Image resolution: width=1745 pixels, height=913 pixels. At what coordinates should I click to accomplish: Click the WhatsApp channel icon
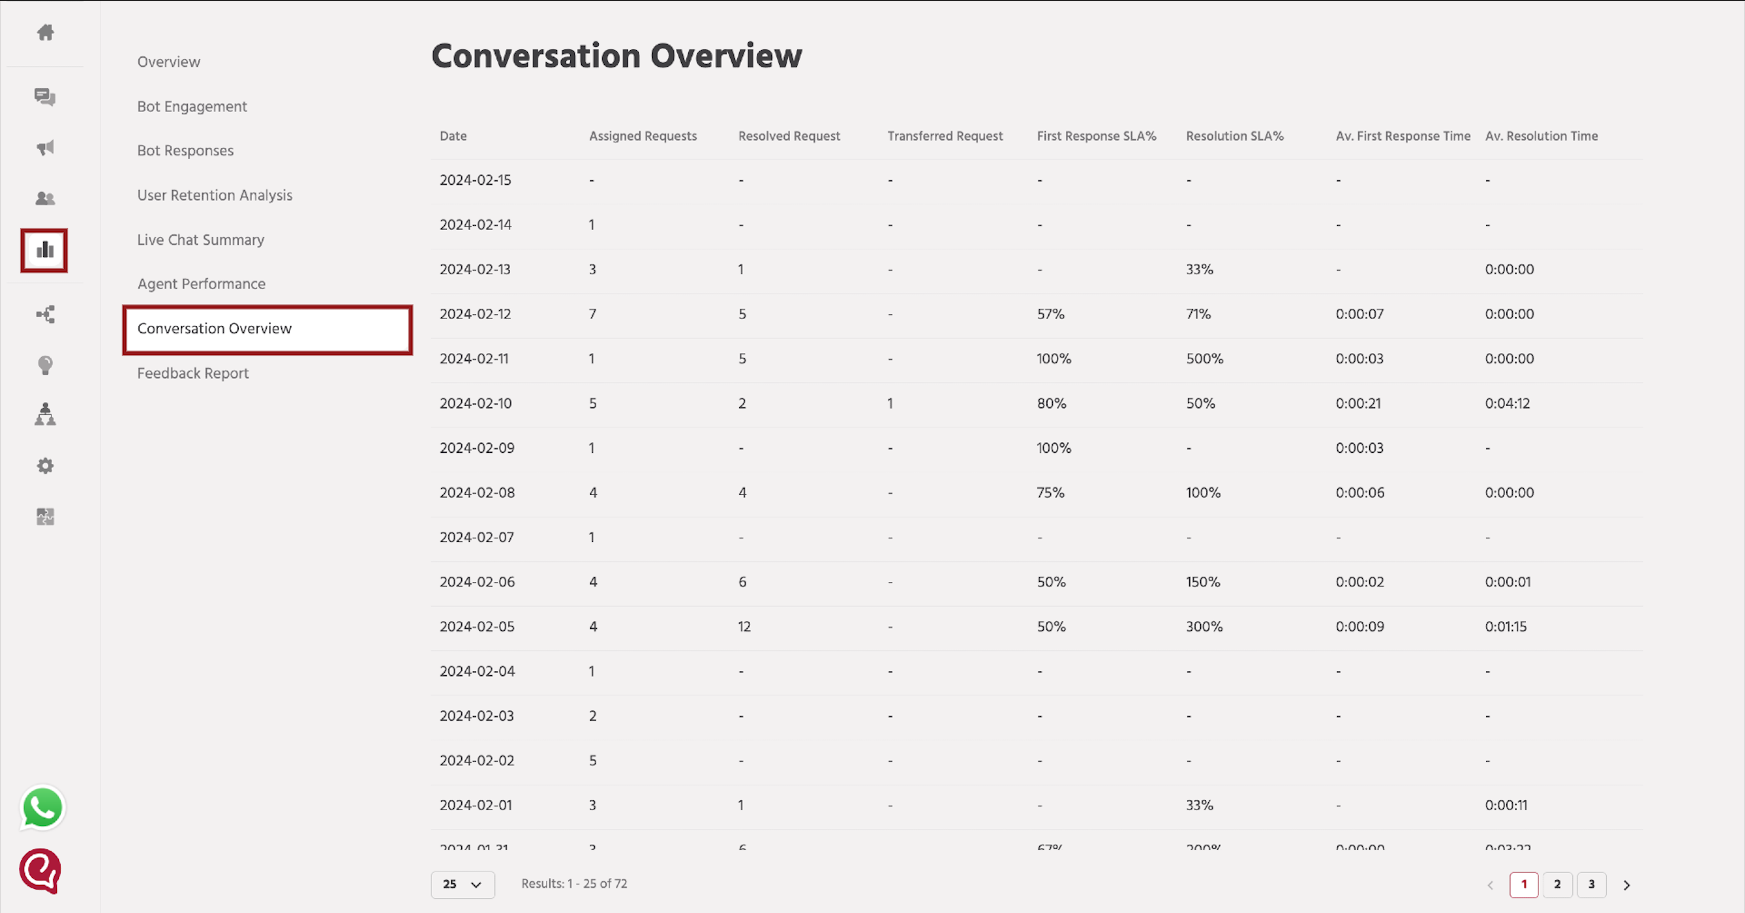click(x=42, y=808)
